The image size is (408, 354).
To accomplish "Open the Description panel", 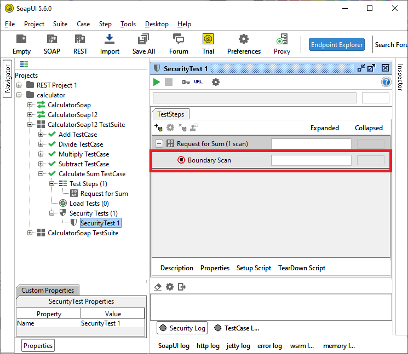I will click(x=177, y=268).
